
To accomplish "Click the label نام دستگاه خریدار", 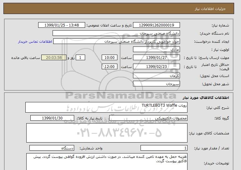I will tap(214, 33).
